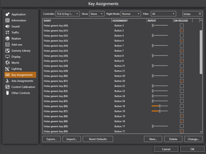Click the Traffic airplanes icon
Image resolution: width=206 pixels, height=154 pixels.
coord(8,33)
